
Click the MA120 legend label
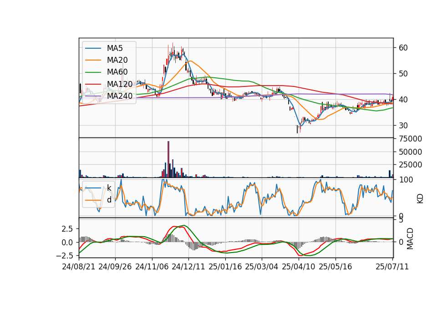(120, 84)
